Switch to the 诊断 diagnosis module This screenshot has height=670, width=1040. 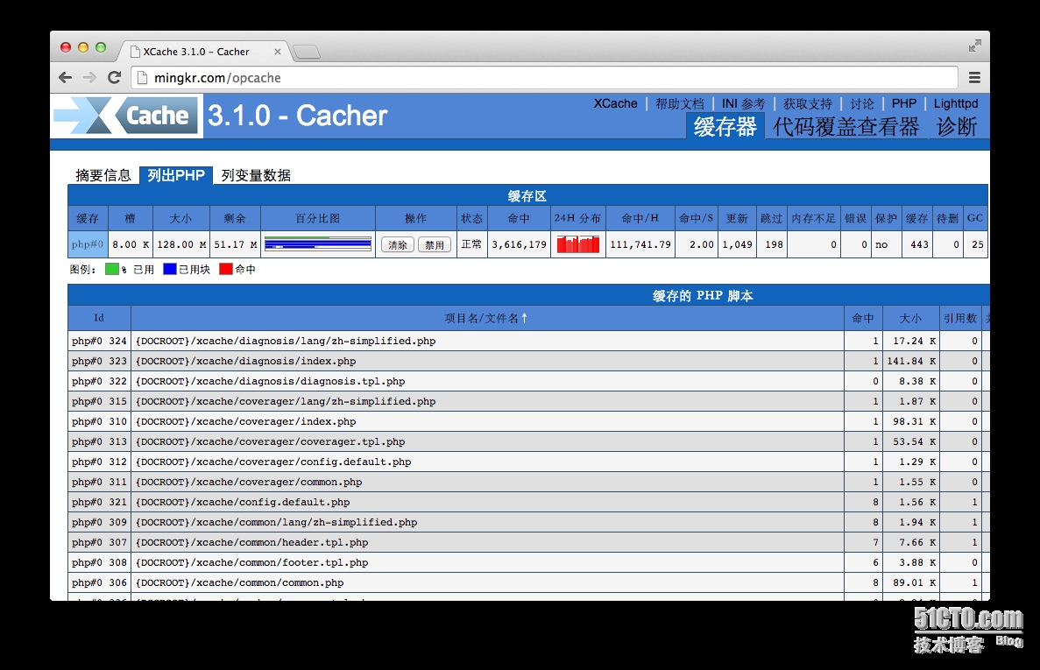tap(957, 126)
